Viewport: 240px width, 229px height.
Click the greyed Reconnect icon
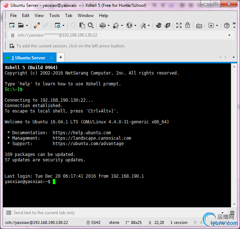pyautogui.click(x=46, y=25)
